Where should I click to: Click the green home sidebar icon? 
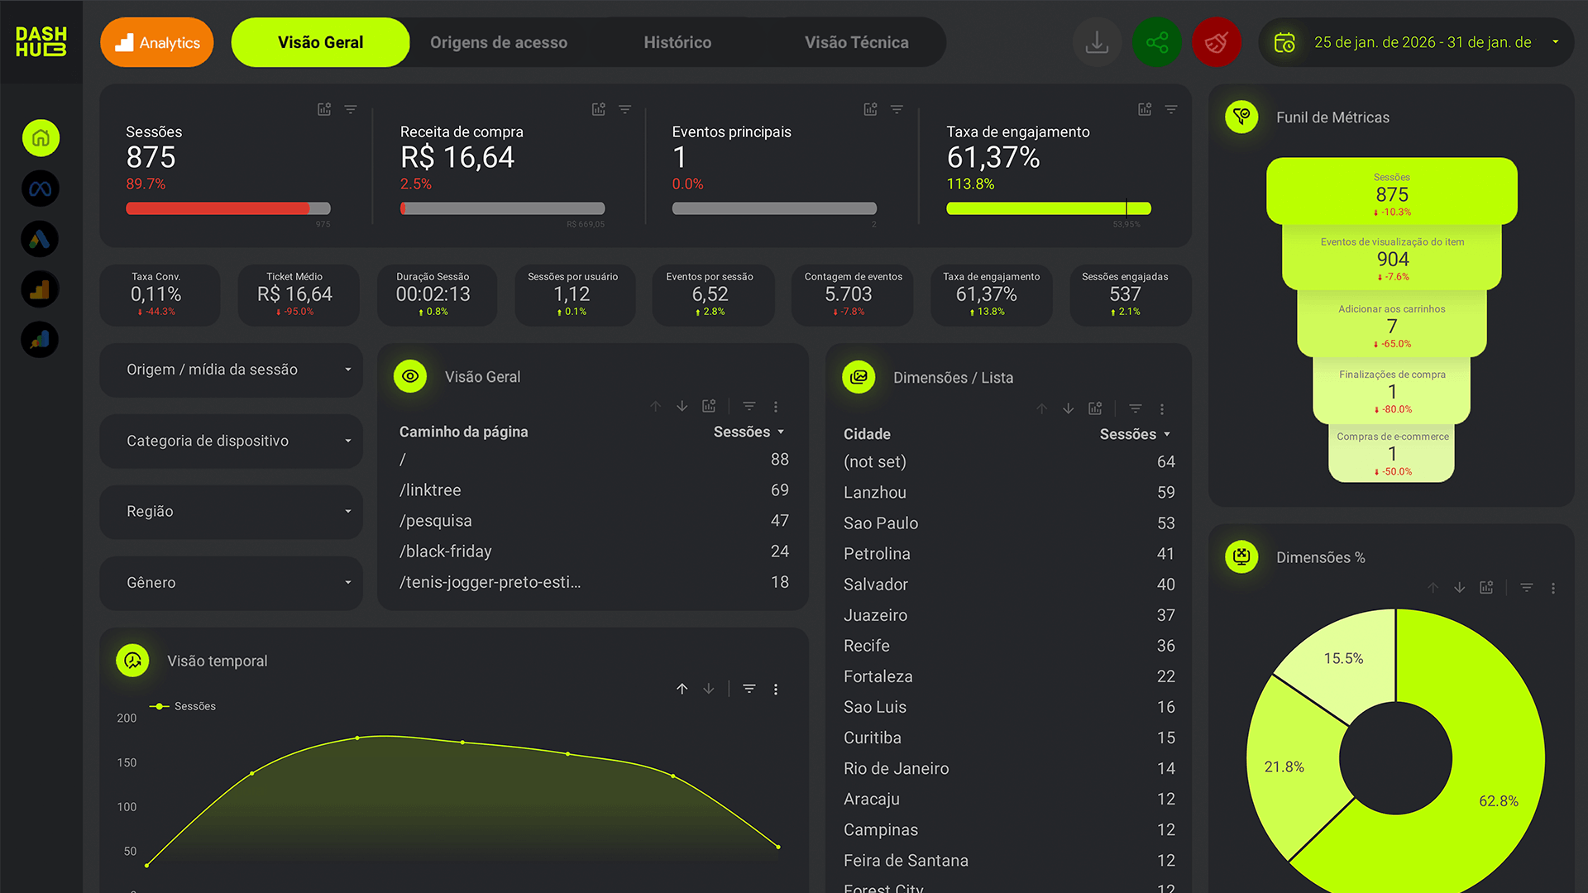click(41, 138)
